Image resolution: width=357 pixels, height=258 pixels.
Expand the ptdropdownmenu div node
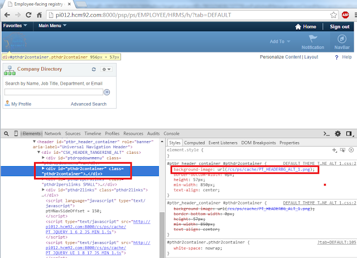[x=43, y=158]
